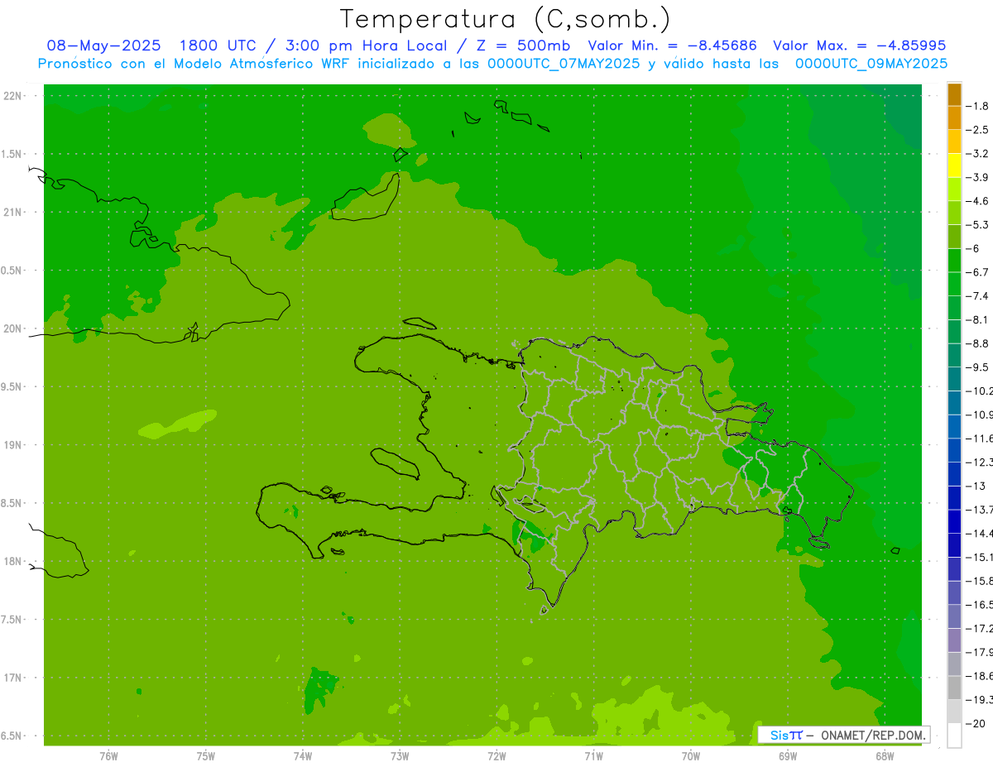
Task: Click the '-7.4' colorbar value
Action: point(979,296)
